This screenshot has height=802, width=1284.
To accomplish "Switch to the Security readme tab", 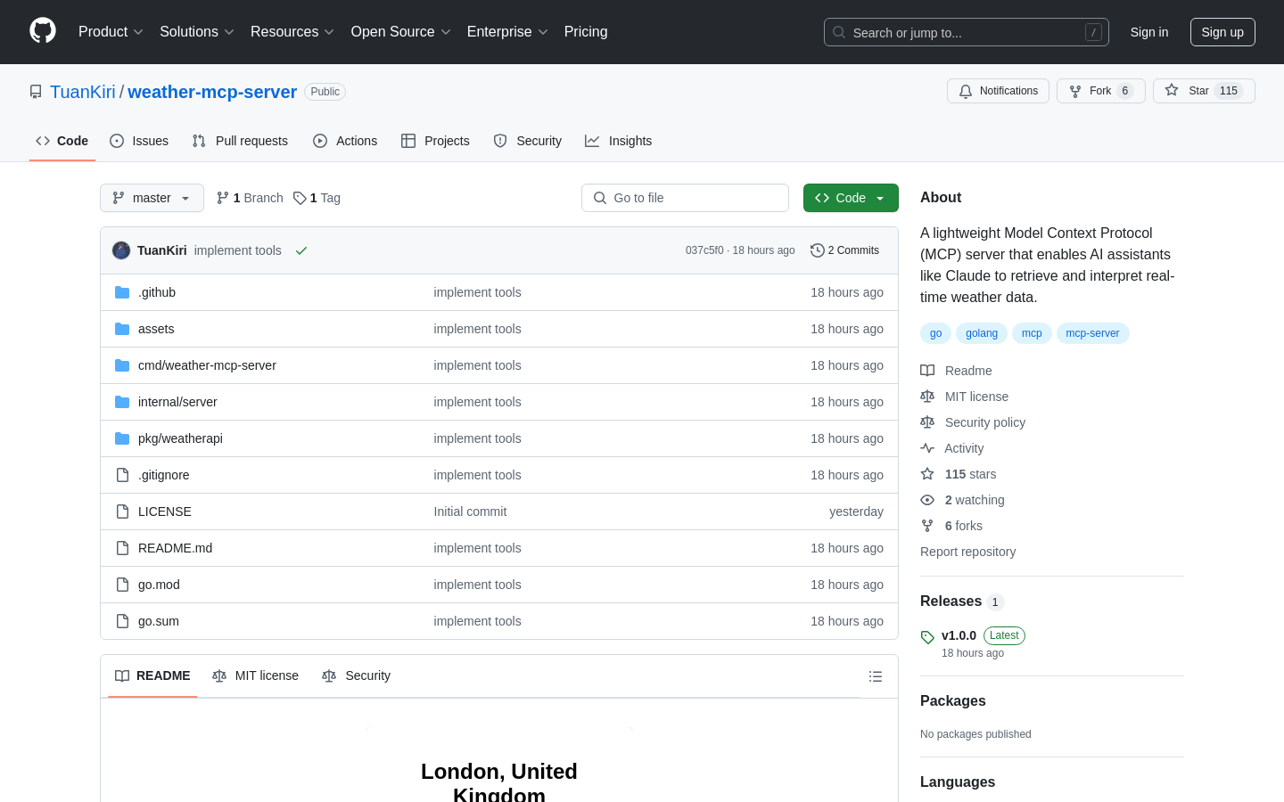I will coord(356,675).
